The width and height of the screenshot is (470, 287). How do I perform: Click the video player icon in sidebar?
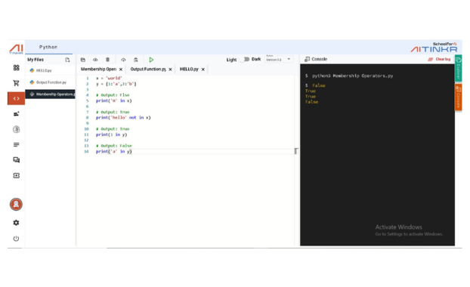[x=16, y=175]
